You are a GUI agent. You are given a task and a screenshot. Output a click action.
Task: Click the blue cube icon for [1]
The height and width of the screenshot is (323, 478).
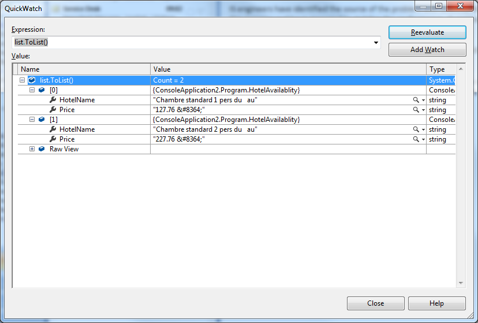42,119
